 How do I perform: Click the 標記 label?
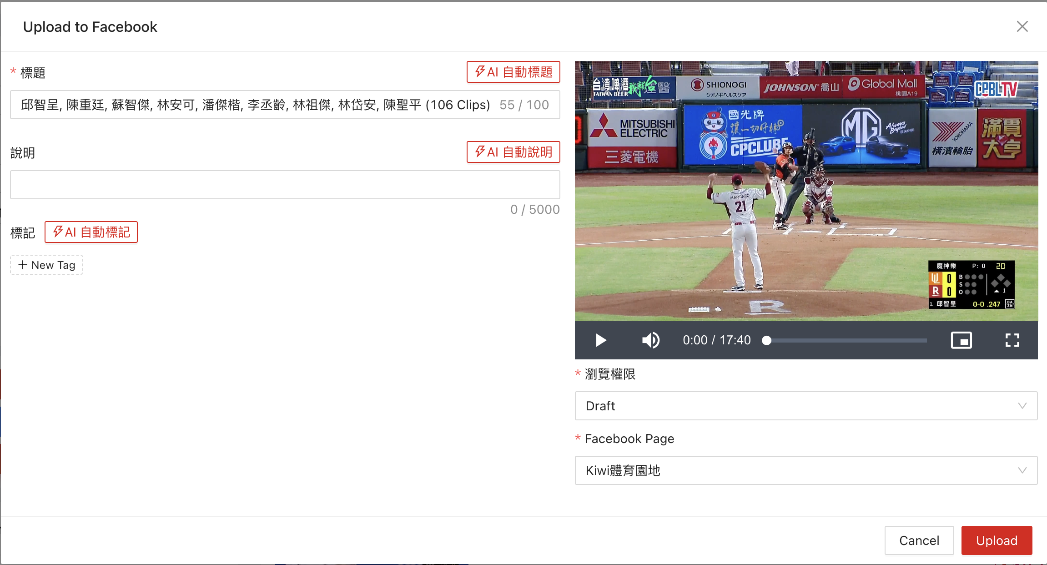pos(23,233)
